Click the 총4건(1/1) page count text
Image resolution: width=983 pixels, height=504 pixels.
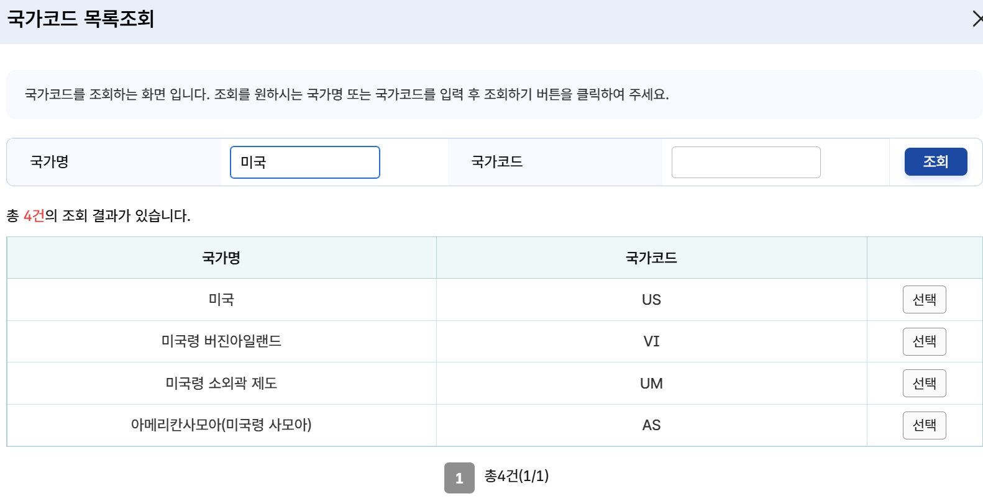pos(517,477)
